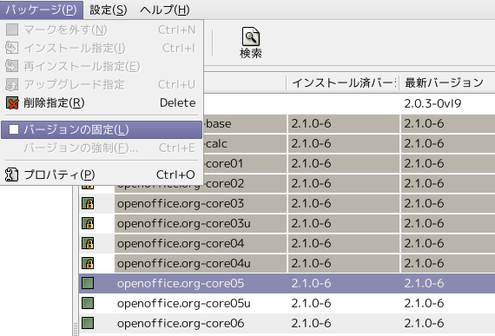Click the properties icon beside プロパティ
Screen dimensions: 495x336
click(11, 175)
